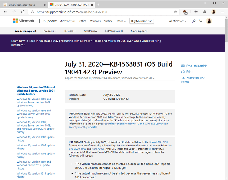Click the printer icon
This screenshot has height=180, width=228.
pyautogui.click(x=183, y=71)
